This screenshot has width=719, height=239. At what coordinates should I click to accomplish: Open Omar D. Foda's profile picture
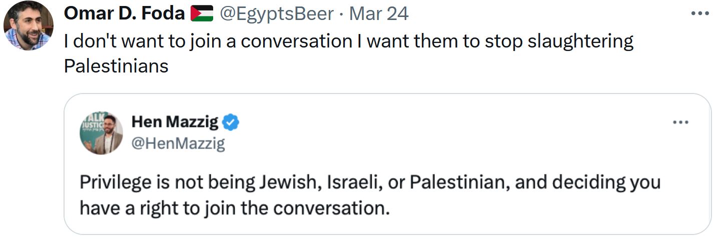28,25
